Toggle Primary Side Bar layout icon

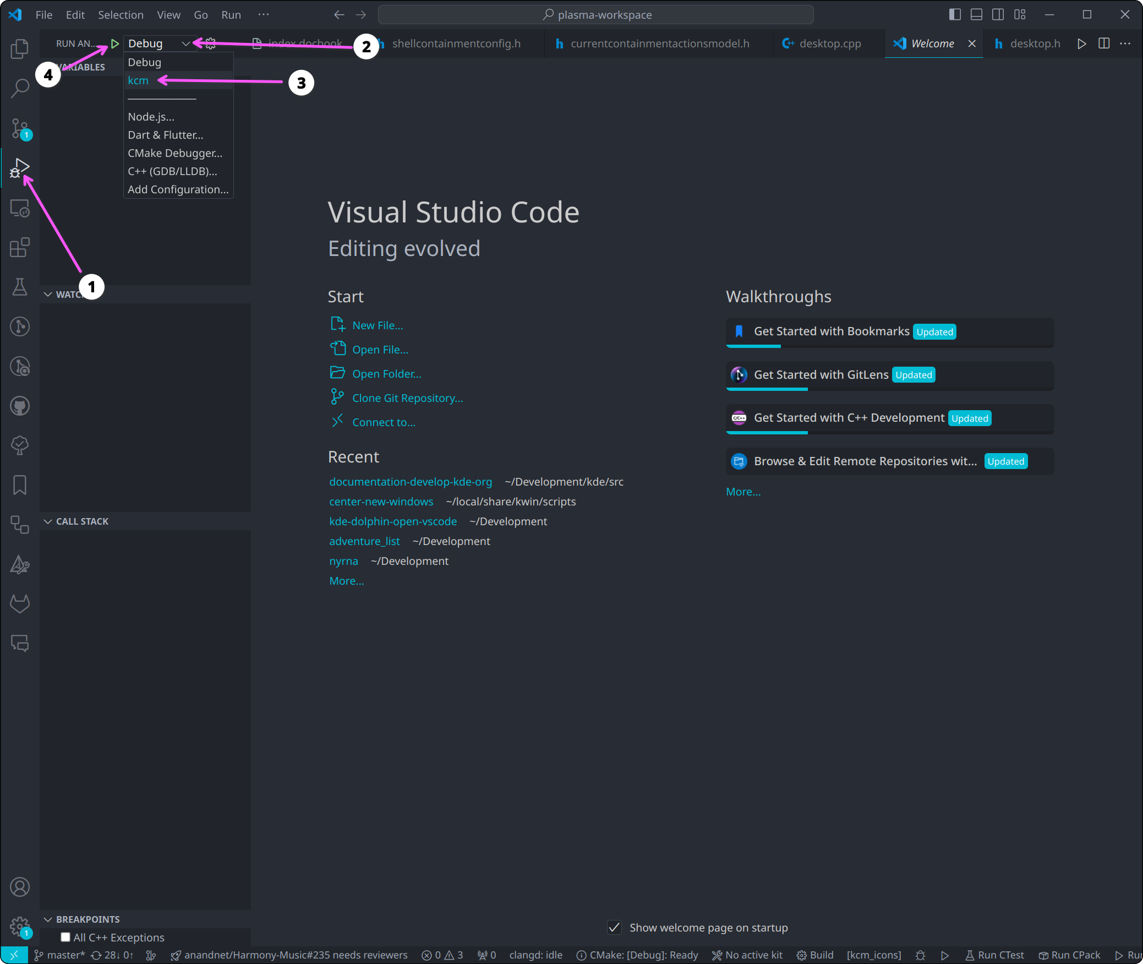point(955,15)
